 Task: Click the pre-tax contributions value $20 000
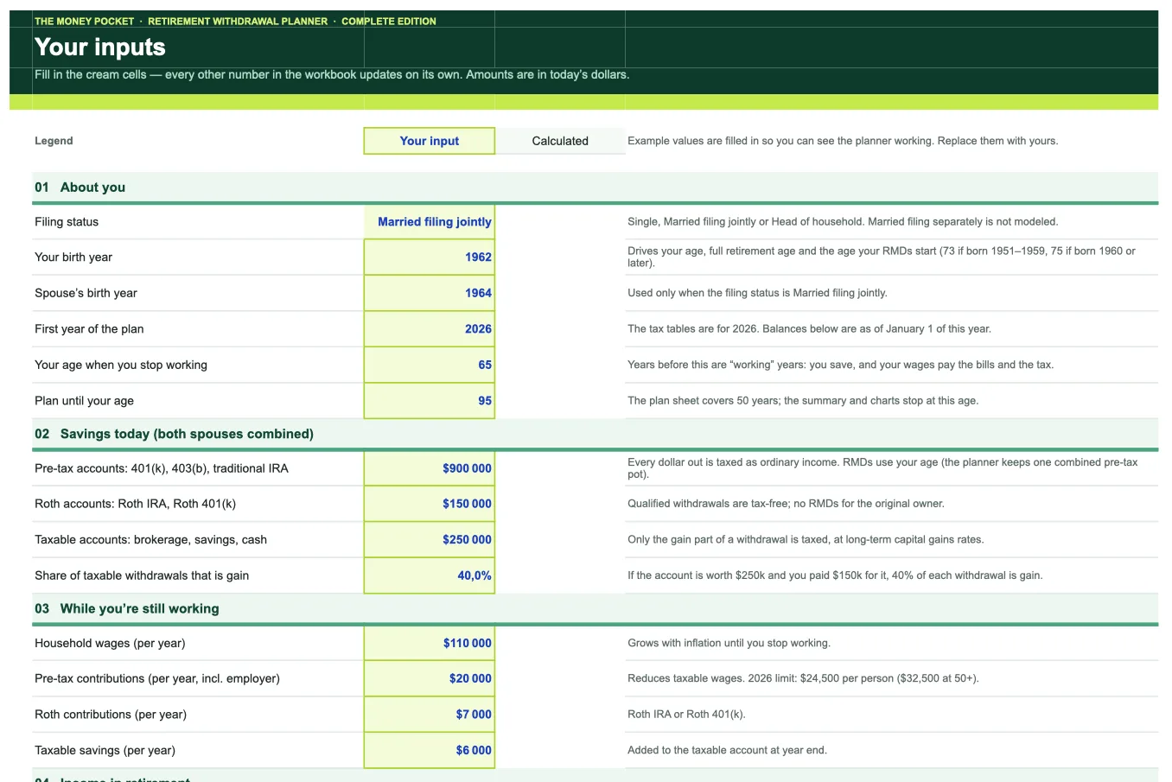[x=430, y=678]
